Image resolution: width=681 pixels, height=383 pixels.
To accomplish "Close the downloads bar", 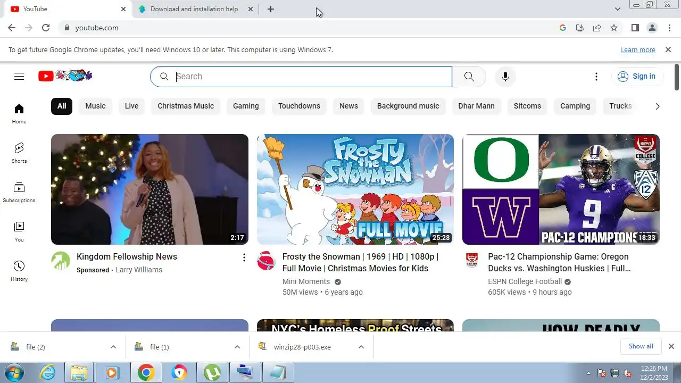I will (671, 346).
